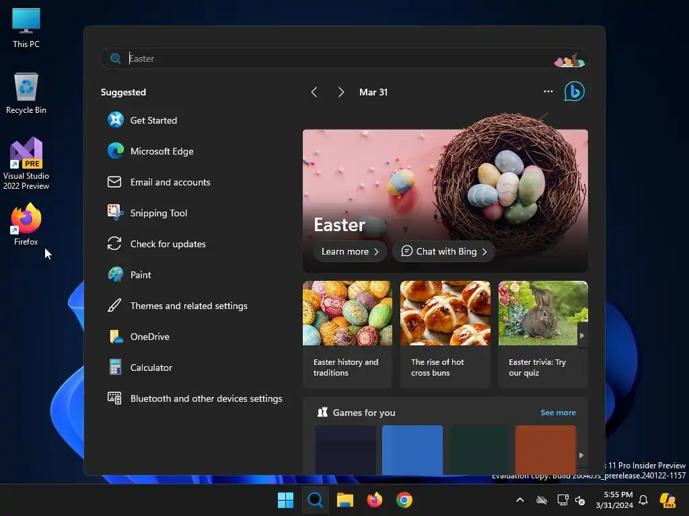Viewport: 689px width, 516px height.
Task: Open Snipping Tool from suggestions
Action: click(147, 213)
